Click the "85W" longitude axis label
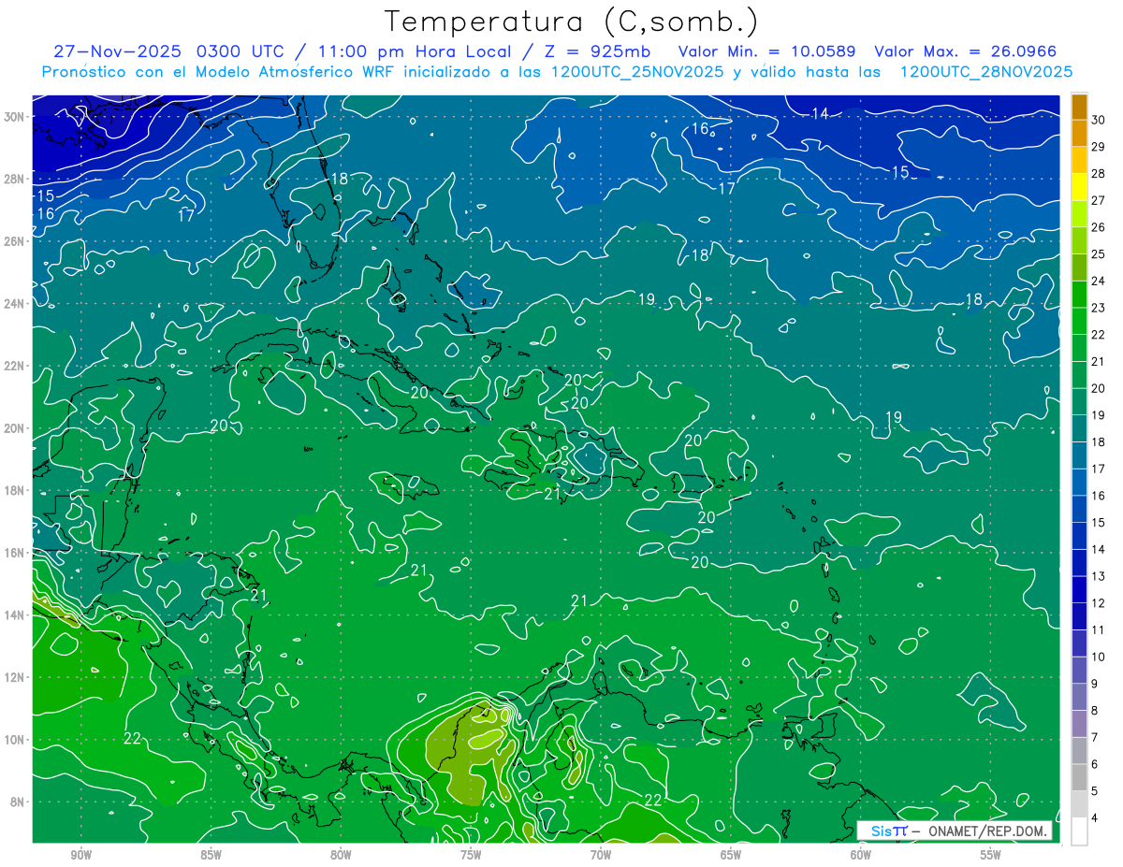The image size is (1123, 867). tap(211, 855)
